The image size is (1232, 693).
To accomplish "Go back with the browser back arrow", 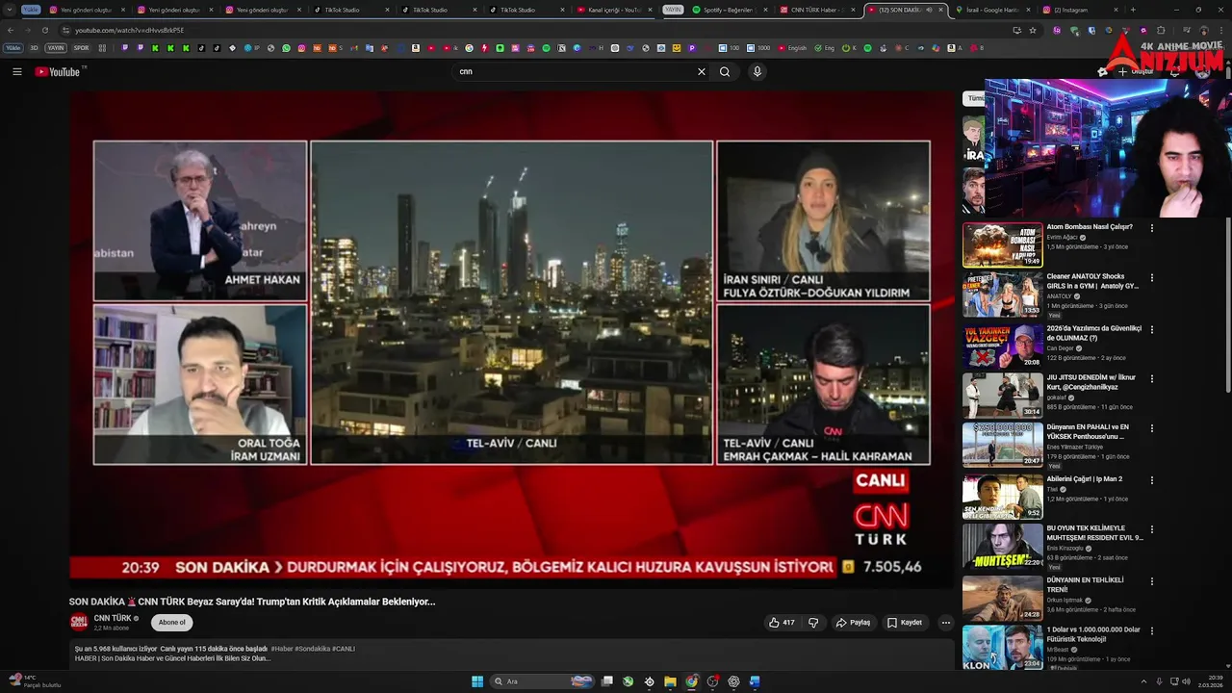I will point(10,30).
